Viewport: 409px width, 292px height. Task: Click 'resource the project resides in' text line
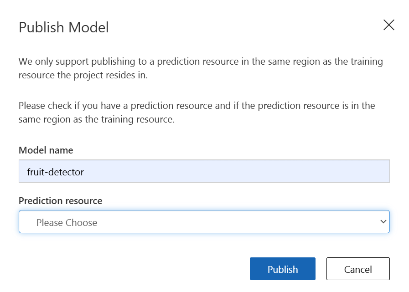(83, 75)
